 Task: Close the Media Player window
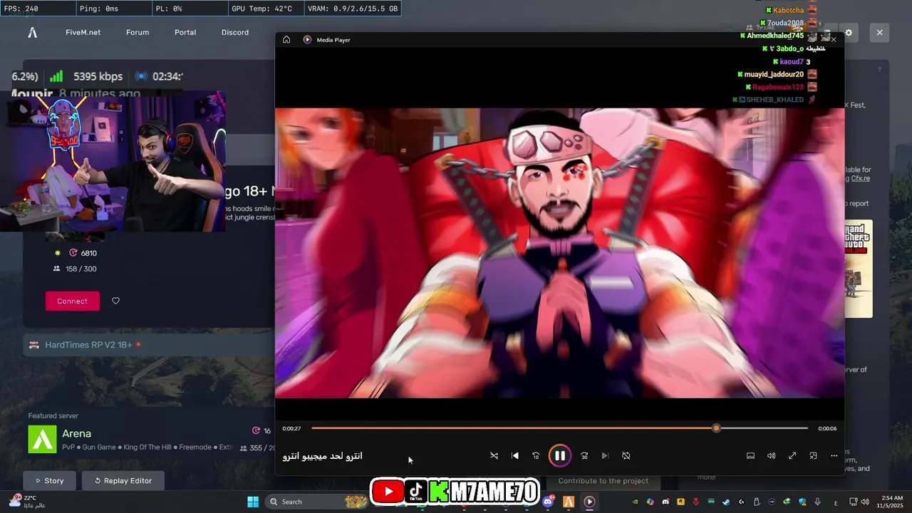(x=834, y=40)
